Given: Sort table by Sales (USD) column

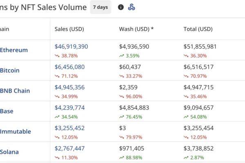Looking at the screenshot, I should (x=70, y=29).
